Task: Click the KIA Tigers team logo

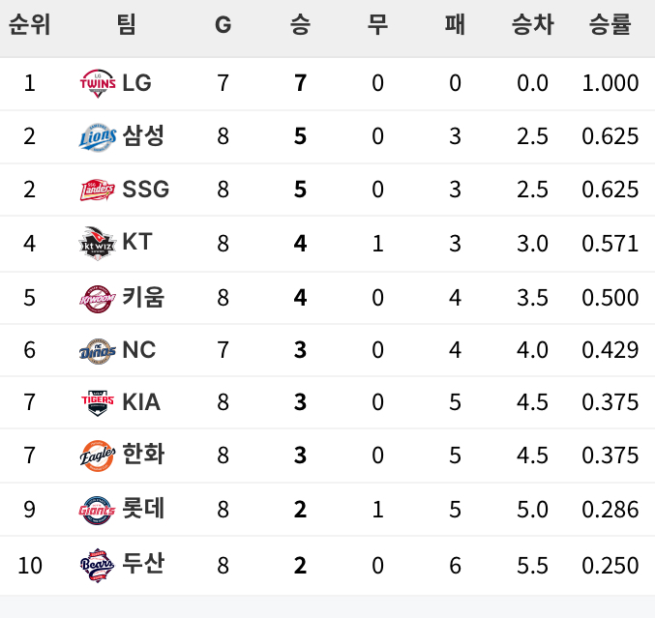Action: (98, 403)
